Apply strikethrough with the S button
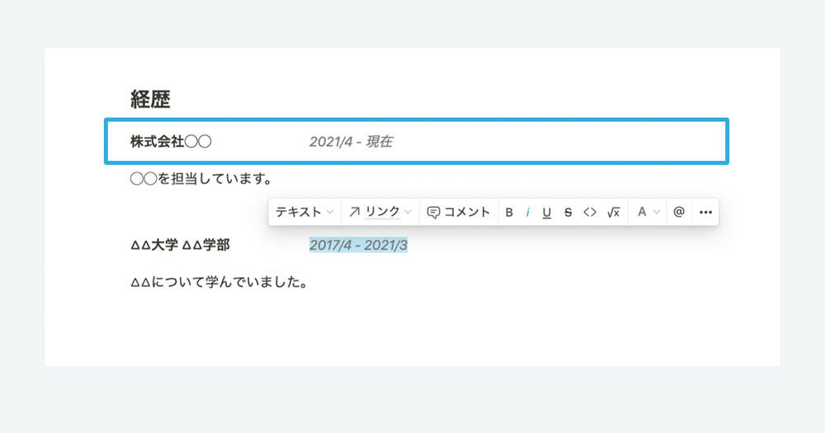Image resolution: width=825 pixels, height=433 pixels. tap(568, 212)
